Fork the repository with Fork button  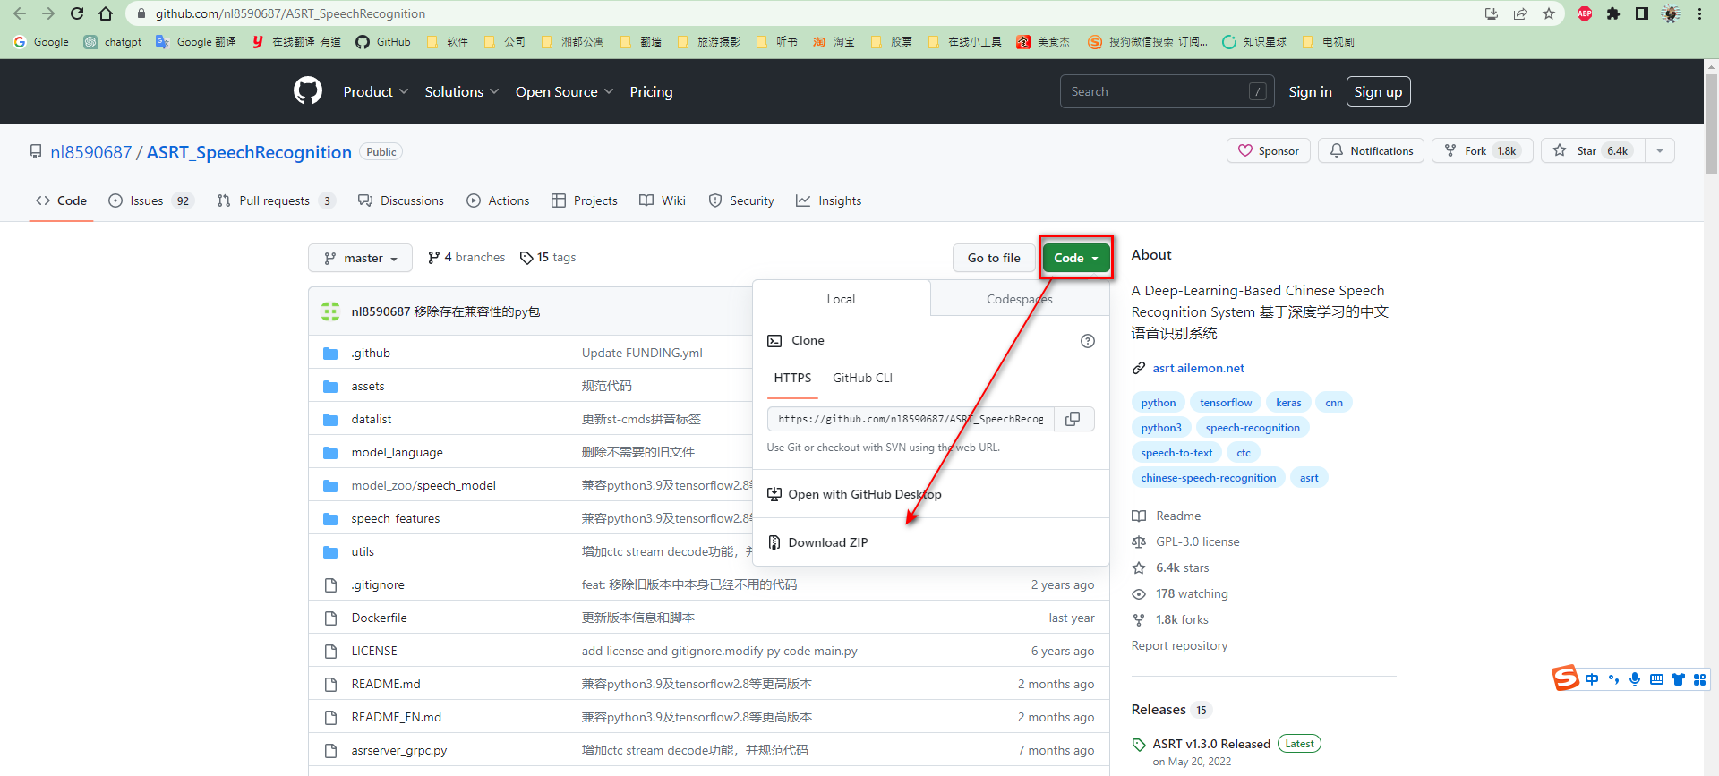1482,150
